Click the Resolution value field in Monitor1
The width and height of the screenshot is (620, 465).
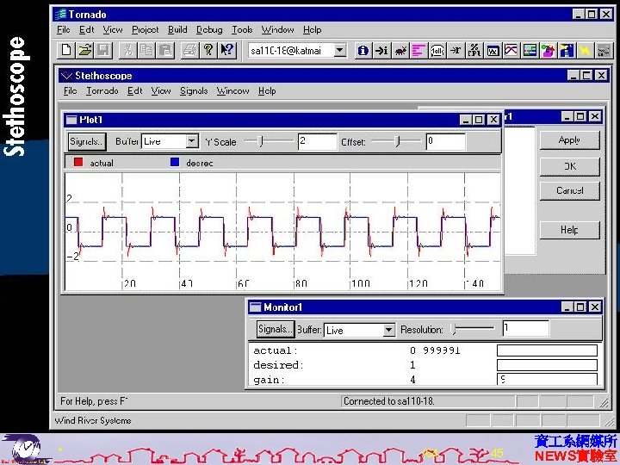click(525, 329)
